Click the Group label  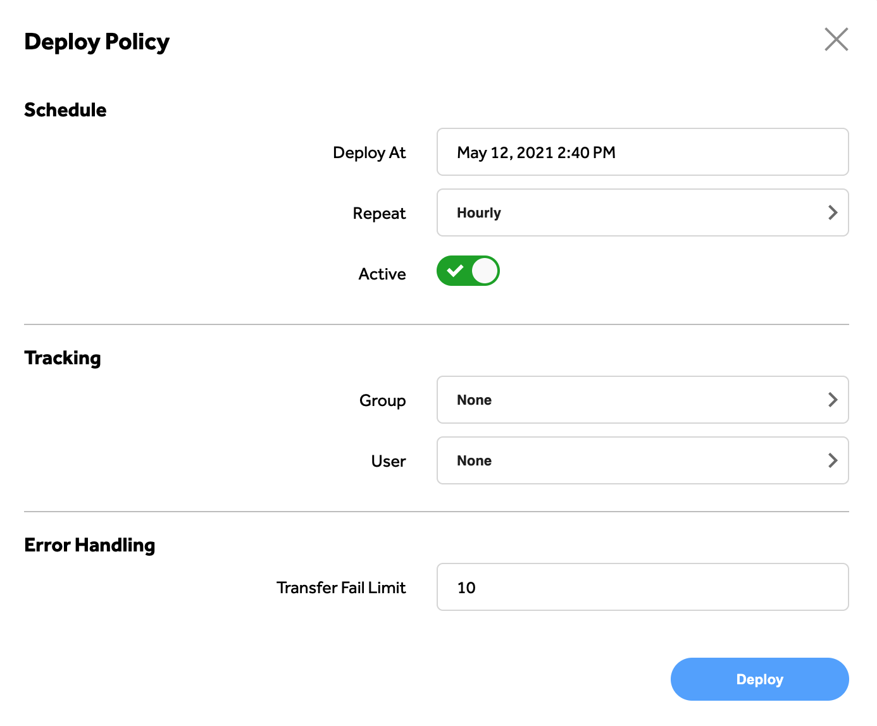click(383, 401)
